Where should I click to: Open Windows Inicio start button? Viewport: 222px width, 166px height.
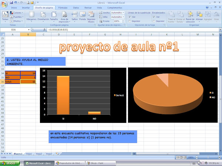[x=10, y=163]
